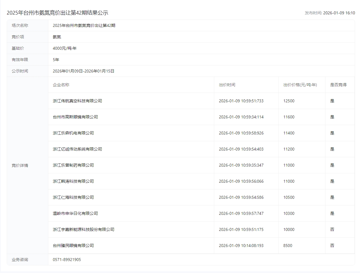This screenshot has width=360, height=273.
Task: Click the 浙江乐森机电有限公司 row name
Action: (73, 133)
